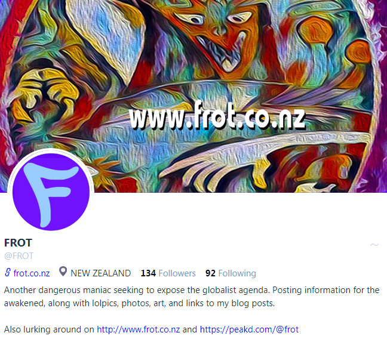This screenshot has width=387, height=342.
Task: Click the chain link icon beside frot.co.nz
Action: click(x=8, y=272)
